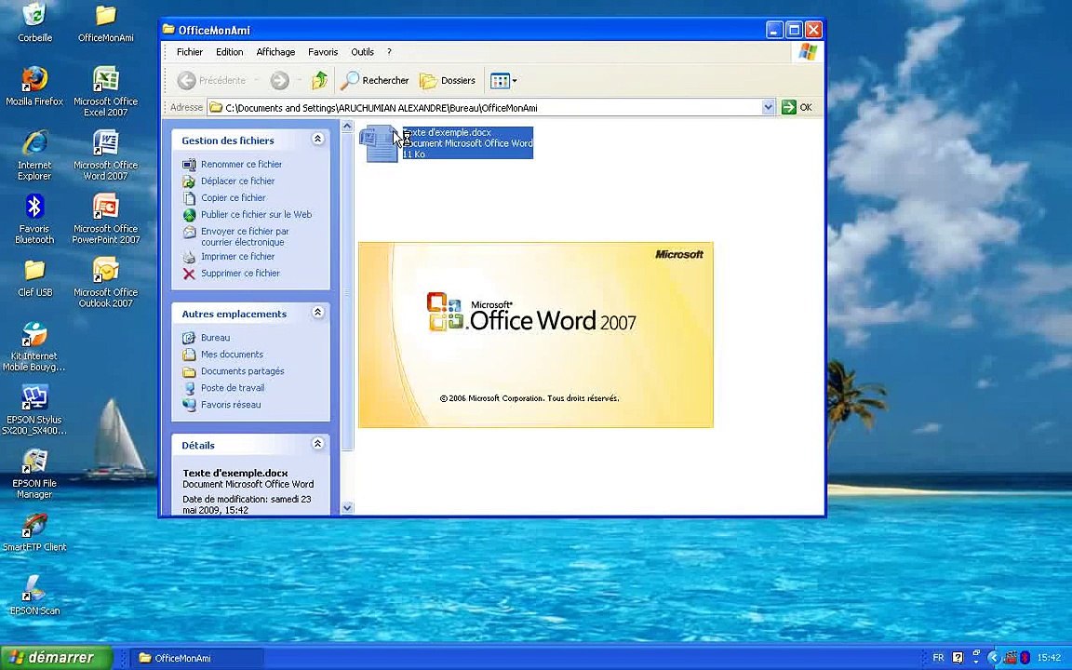This screenshot has width=1072, height=670.
Task: Click the OK go button beside address
Action: 797,107
